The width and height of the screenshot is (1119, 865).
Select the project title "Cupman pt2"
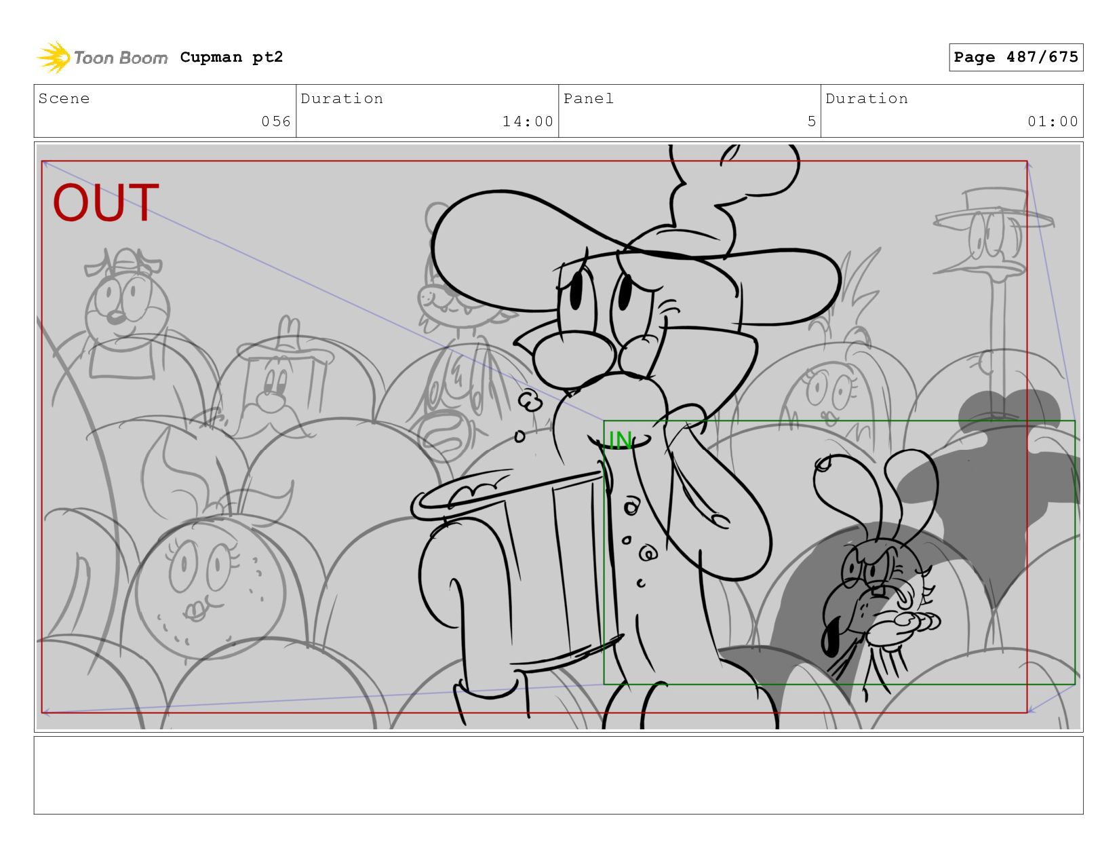click(231, 57)
